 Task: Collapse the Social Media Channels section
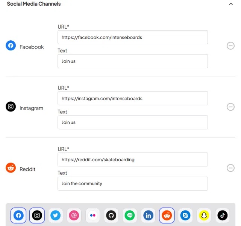pos(230,4)
